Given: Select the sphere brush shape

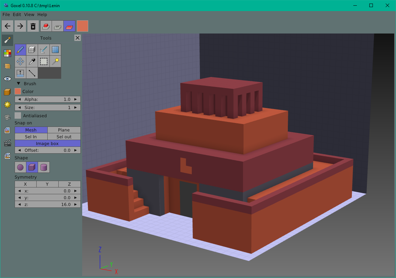Looking at the screenshot, I should [20, 167].
